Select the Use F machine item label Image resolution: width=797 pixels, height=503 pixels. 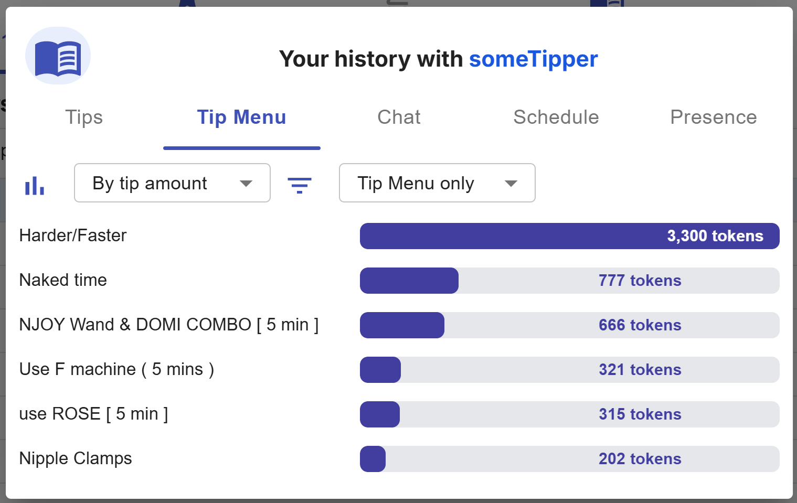[116, 369]
